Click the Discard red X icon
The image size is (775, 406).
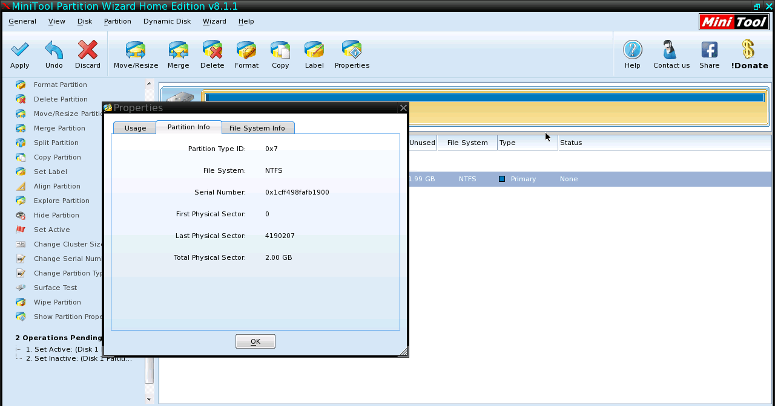tap(88, 50)
